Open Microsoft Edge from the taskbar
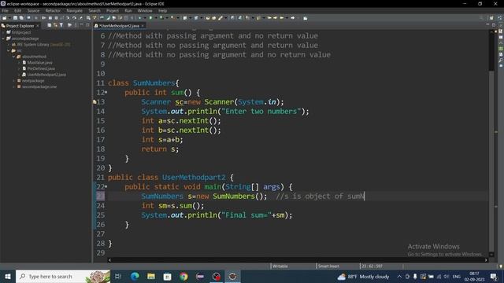This screenshot has width=504, height=283. point(135,276)
